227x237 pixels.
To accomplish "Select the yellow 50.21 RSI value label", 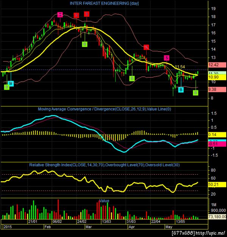I will point(217,184).
